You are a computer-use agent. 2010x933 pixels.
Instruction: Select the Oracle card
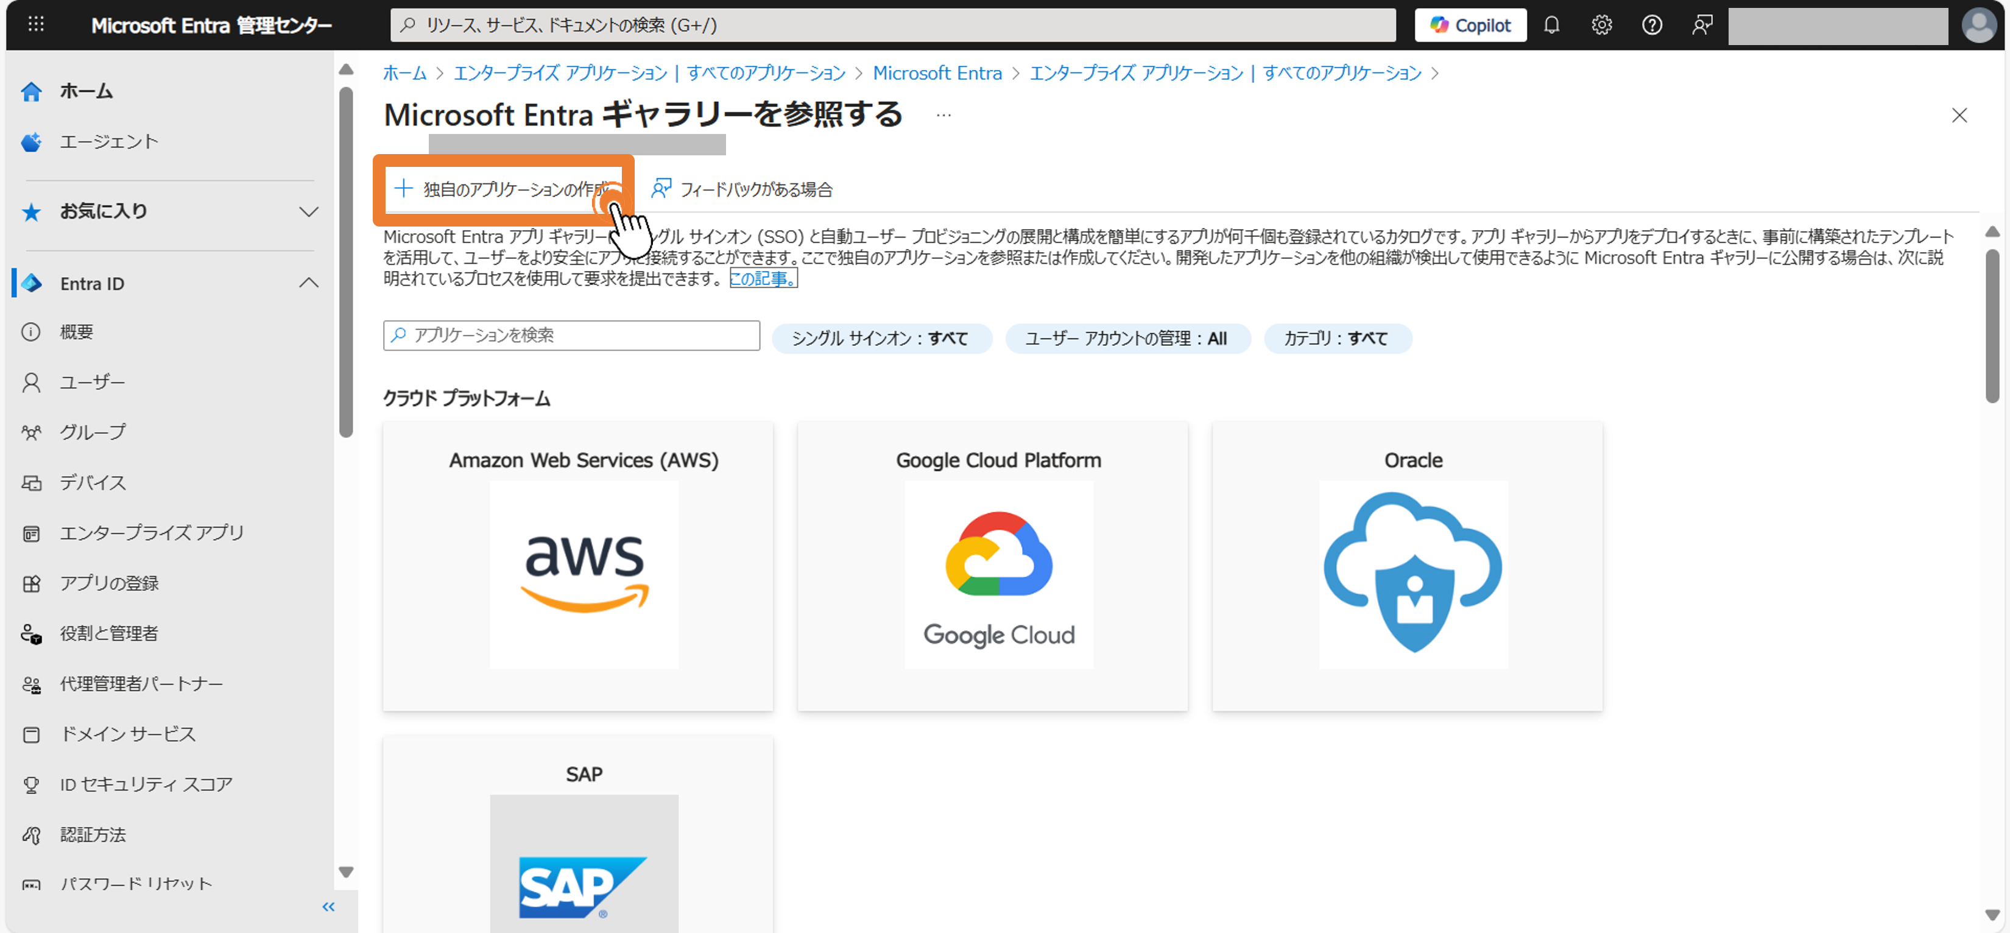(x=1407, y=566)
